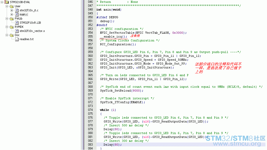Click line number 083 in gutter
Image resolution: width=267 pixels, height=150 pixels.
[x=91, y=145]
